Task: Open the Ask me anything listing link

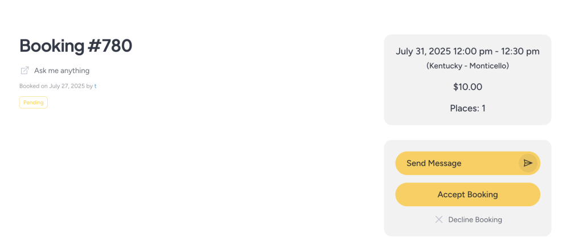Action: click(61, 70)
